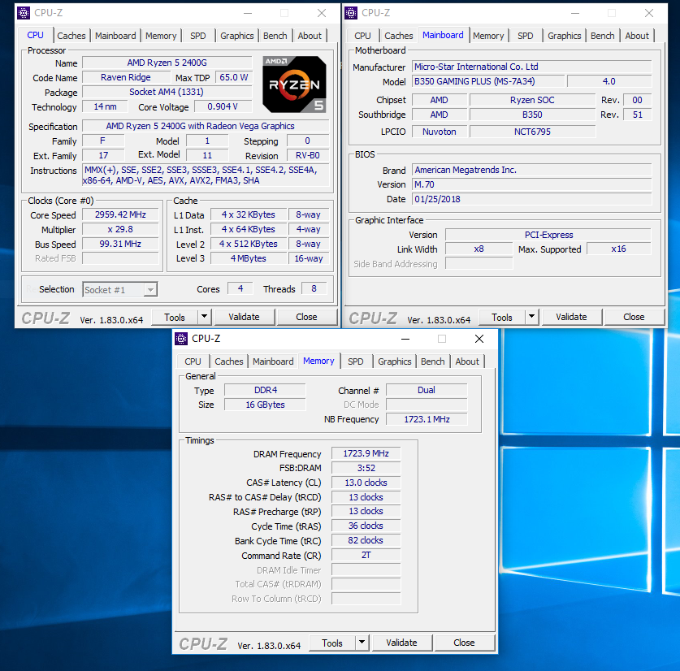Screen dimensions: 680x671
Task: Minimize the Mainboard CPU-Z window
Action: pos(574,13)
